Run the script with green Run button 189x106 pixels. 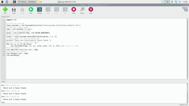point(31,11)
